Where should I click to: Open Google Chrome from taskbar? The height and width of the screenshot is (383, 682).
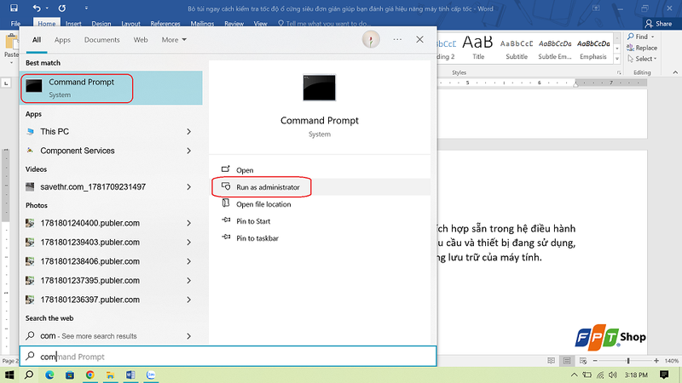(90, 374)
